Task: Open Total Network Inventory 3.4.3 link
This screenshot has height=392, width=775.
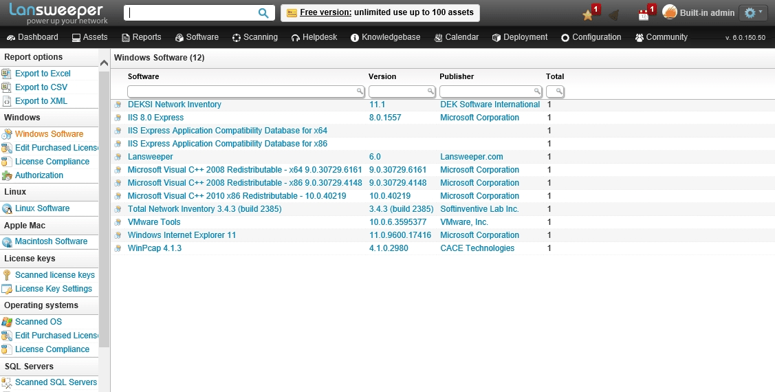Action: click(205, 209)
